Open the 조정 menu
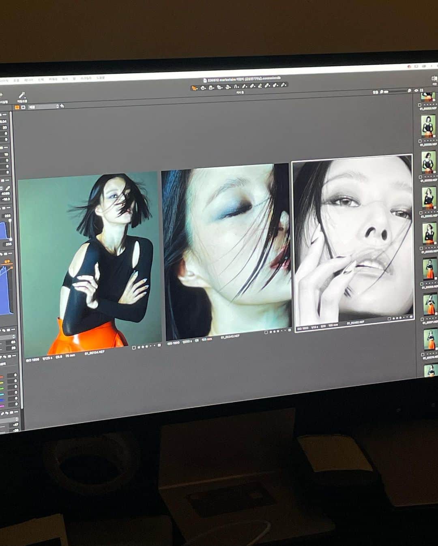438x546 pixels. [16, 81]
